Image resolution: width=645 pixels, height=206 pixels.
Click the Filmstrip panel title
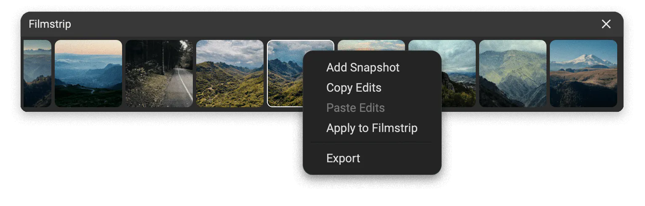(x=50, y=24)
